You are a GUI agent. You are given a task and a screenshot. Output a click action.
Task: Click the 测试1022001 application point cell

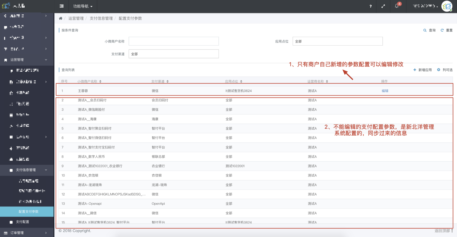click(x=235, y=166)
